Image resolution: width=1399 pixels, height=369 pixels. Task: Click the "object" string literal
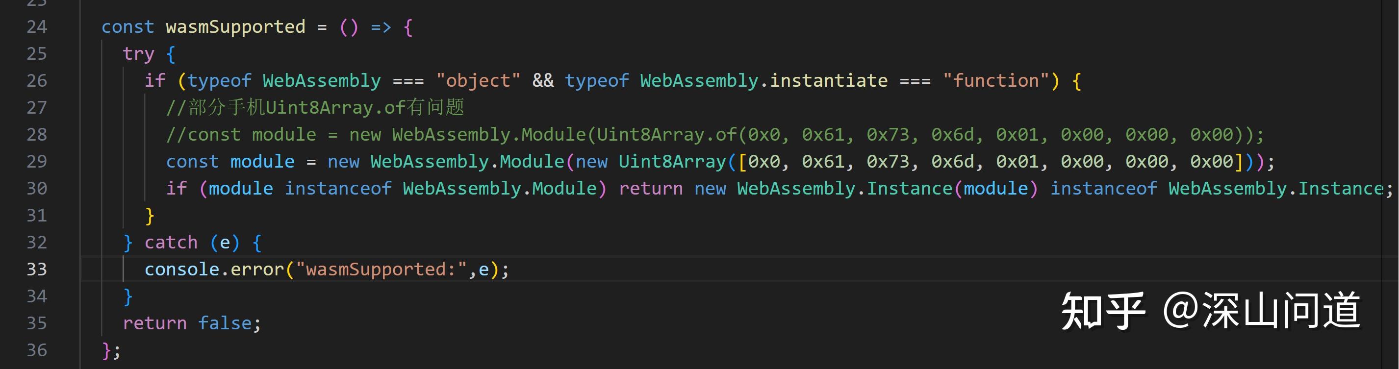coord(478,81)
